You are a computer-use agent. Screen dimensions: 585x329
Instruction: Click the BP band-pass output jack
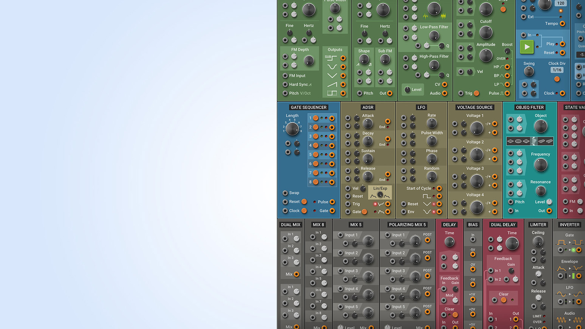pos(507,76)
